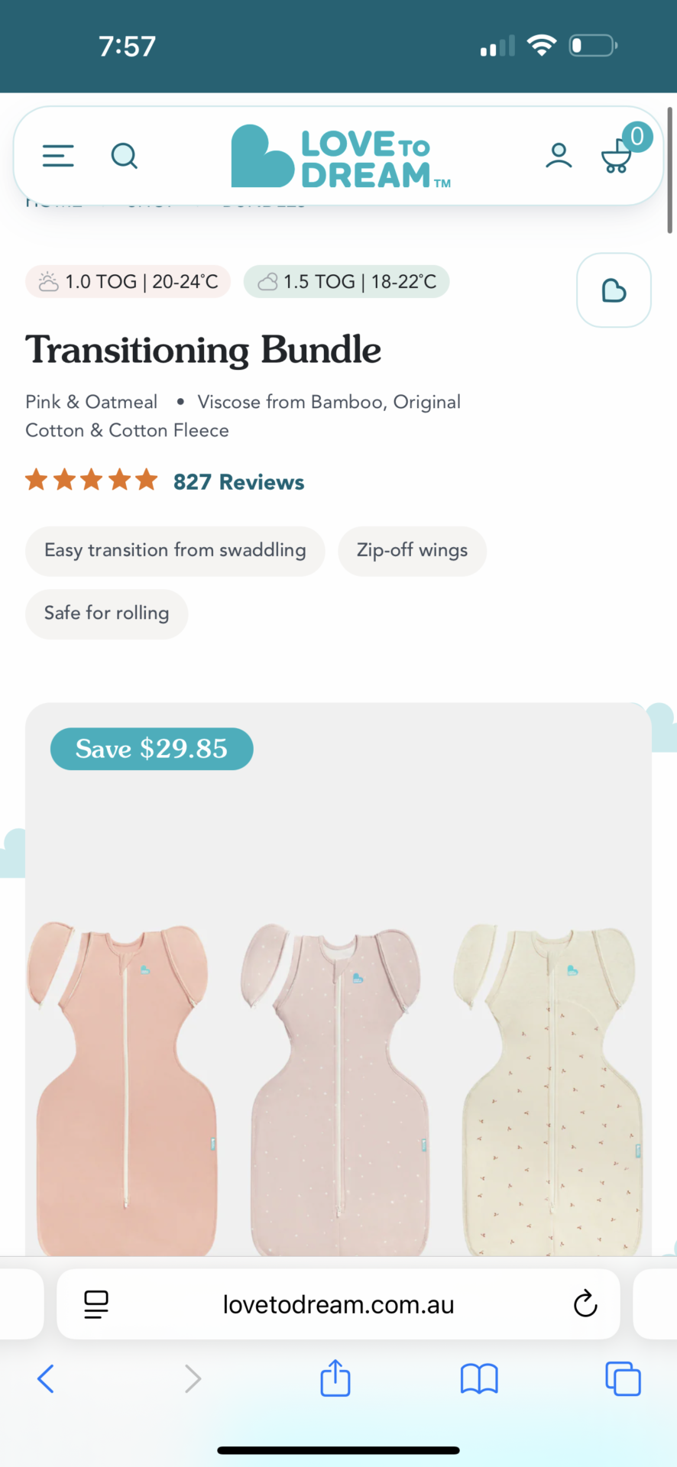Expand the breadcrumb HOME link
This screenshot has width=677, height=1467.
coord(53,202)
